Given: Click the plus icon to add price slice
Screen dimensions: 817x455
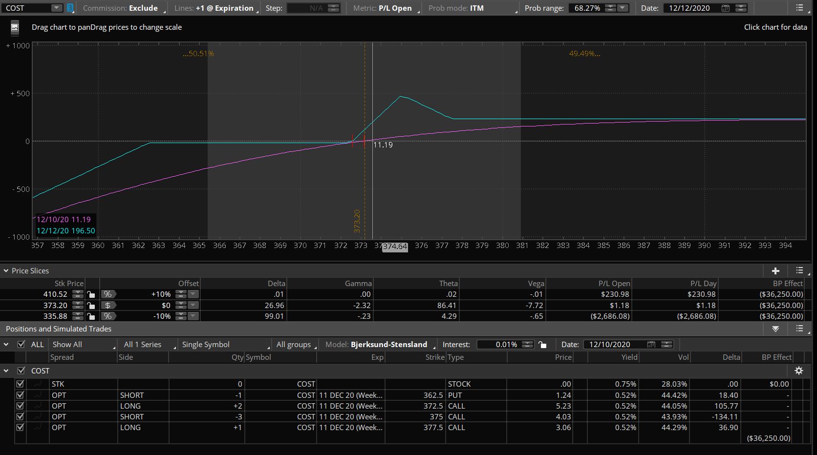Looking at the screenshot, I should click(x=775, y=271).
